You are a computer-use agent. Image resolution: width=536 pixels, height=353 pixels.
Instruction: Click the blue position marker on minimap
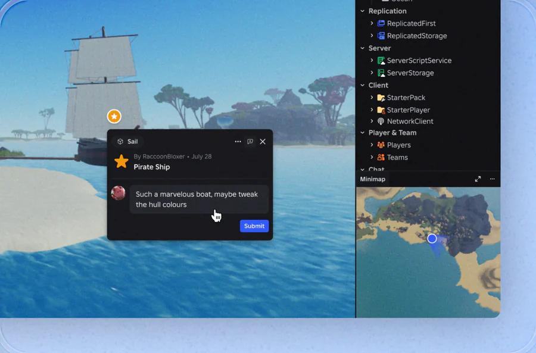click(432, 238)
